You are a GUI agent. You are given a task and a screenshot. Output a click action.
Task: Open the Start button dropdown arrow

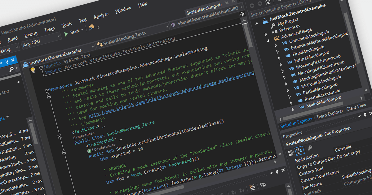tap(82, 30)
